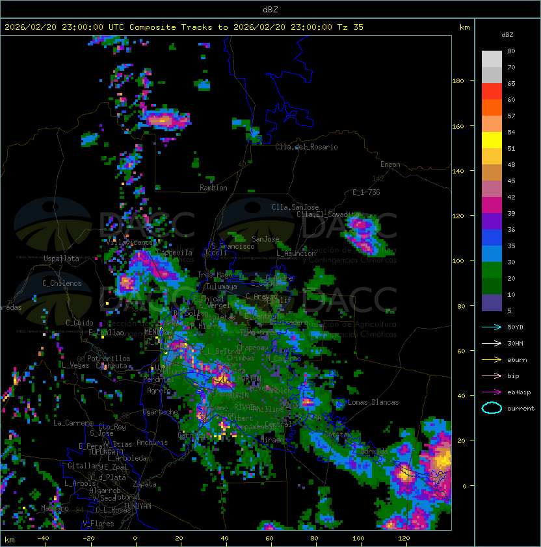
Task: Click the white 30HM arrow in legend
Action: (x=492, y=343)
